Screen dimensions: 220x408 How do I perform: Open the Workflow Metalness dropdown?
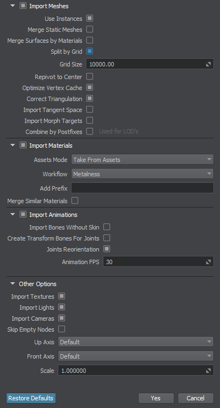(x=142, y=174)
